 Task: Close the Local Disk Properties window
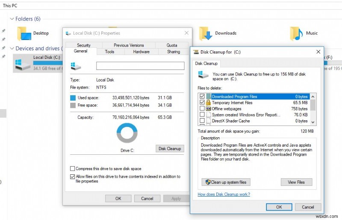pos(186,33)
